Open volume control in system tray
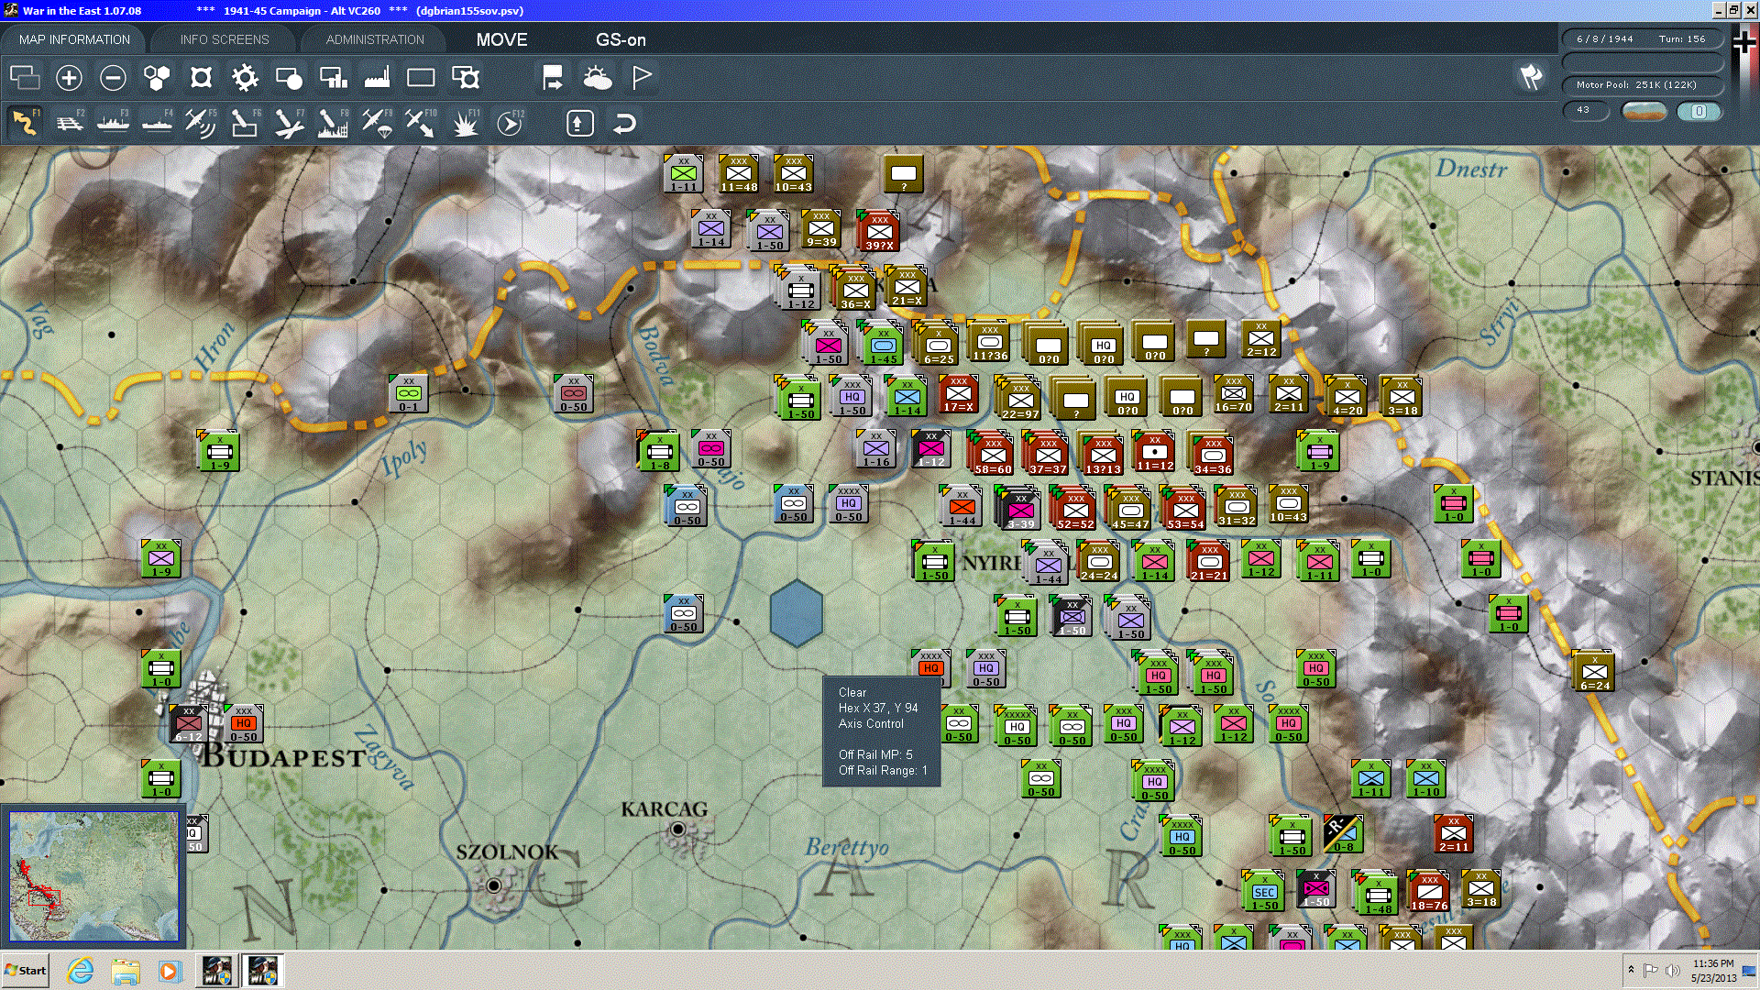 (x=1672, y=971)
